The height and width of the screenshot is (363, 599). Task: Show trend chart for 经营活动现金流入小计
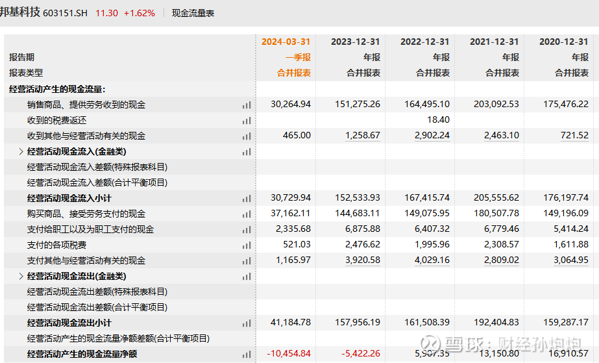pyautogui.click(x=247, y=198)
